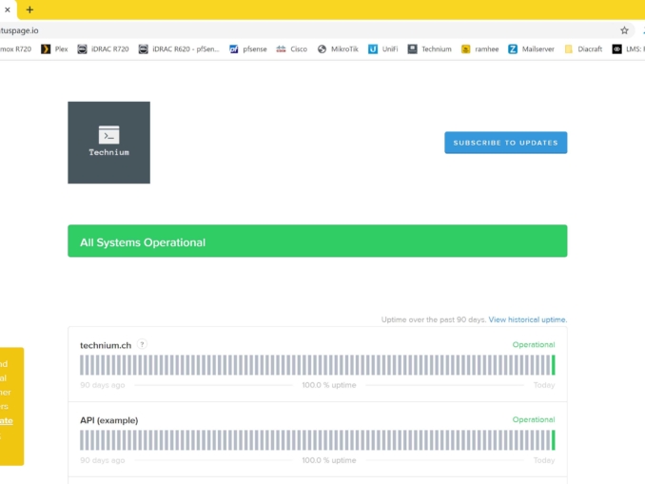
Task: Open the Cisco bookmark
Action: [292, 48]
